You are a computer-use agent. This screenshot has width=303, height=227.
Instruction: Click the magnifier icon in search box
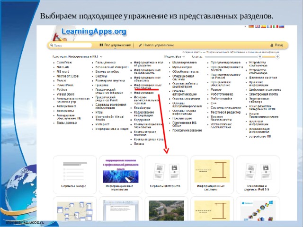click(x=52, y=45)
